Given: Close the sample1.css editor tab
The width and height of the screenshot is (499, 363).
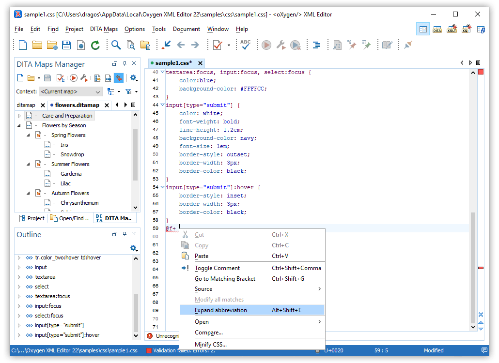Looking at the screenshot, I should pyautogui.click(x=200, y=63).
